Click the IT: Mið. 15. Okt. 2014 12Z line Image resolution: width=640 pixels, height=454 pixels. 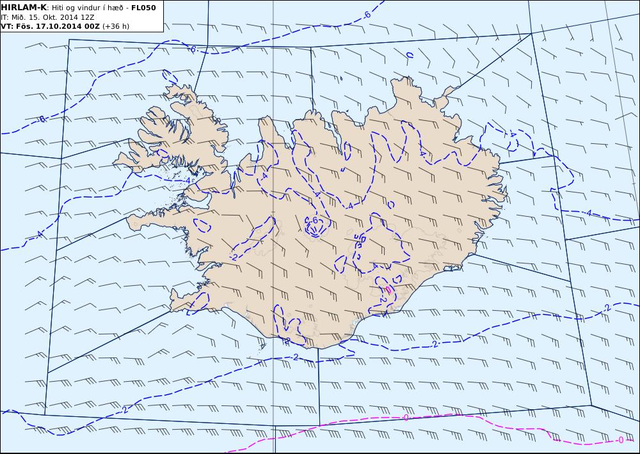point(48,17)
